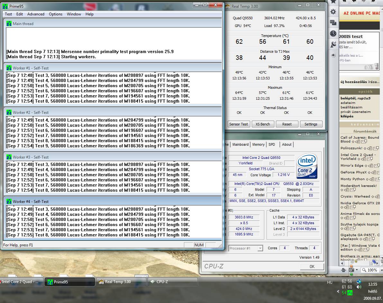
Task: Click the Core Voltage 1.216 V field
Action: click(x=283, y=175)
